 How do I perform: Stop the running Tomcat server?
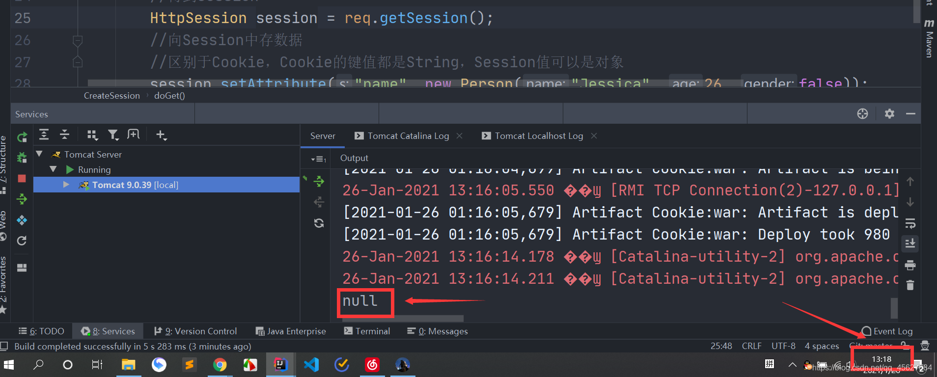click(x=22, y=179)
